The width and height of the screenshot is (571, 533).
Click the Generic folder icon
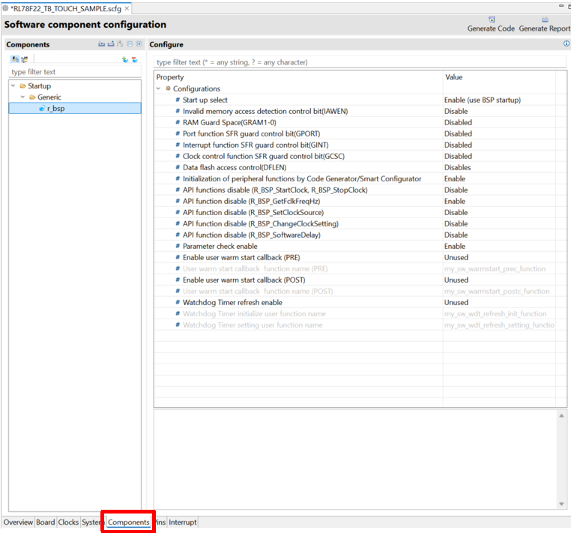[x=32, y=97]
